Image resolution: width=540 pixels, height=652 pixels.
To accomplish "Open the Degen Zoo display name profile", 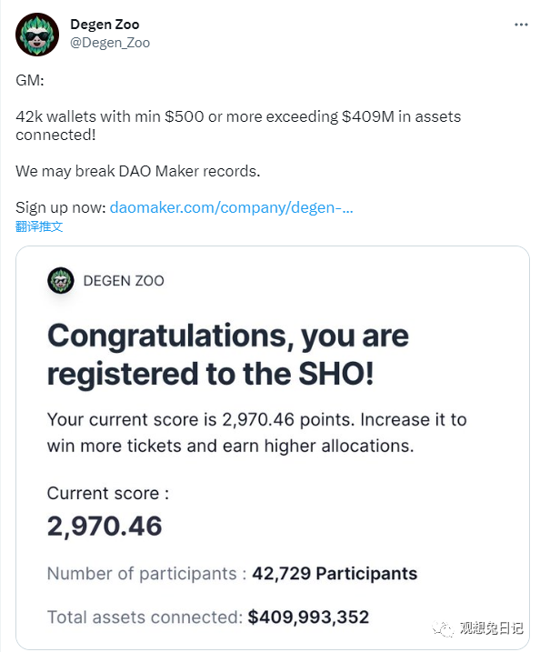I will pos(105,25).
